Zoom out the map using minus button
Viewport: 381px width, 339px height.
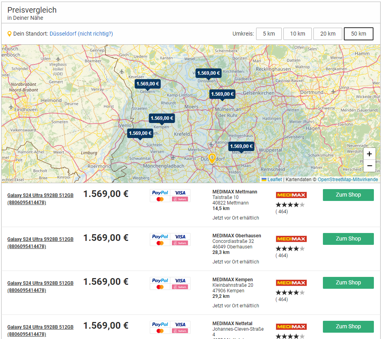click(369, 166)
